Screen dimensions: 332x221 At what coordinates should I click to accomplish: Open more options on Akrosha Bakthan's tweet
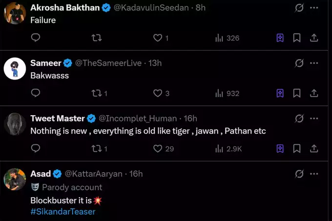click(x=314, y=8)
